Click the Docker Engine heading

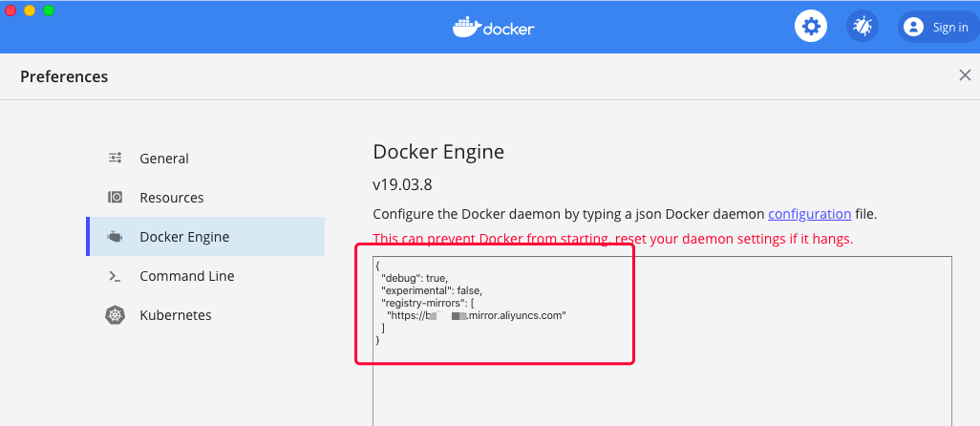pyautogui.click(x=438, y=152)
